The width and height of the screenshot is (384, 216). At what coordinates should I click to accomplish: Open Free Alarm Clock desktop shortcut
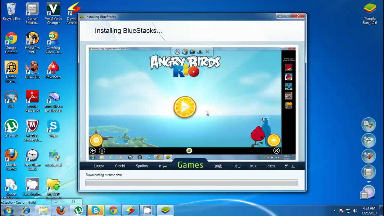coord(32,160)
